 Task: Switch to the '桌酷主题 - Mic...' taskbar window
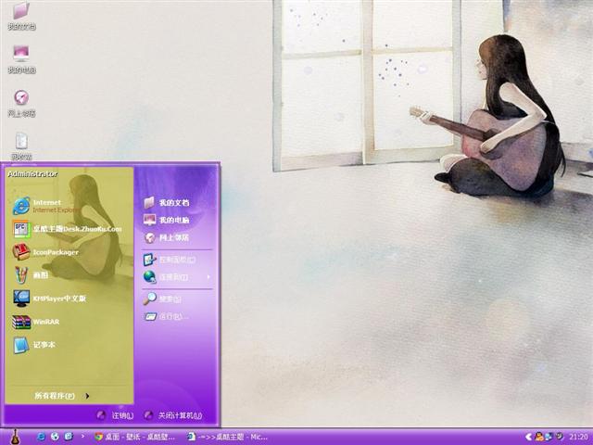click(x=228, y=437)
